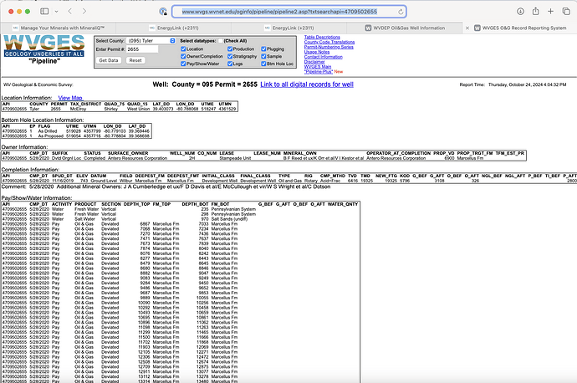The width and height of the screenshot is (577, 383).
Task: Select the McElroy tax district cell
Action: click(x=78, y=109)
